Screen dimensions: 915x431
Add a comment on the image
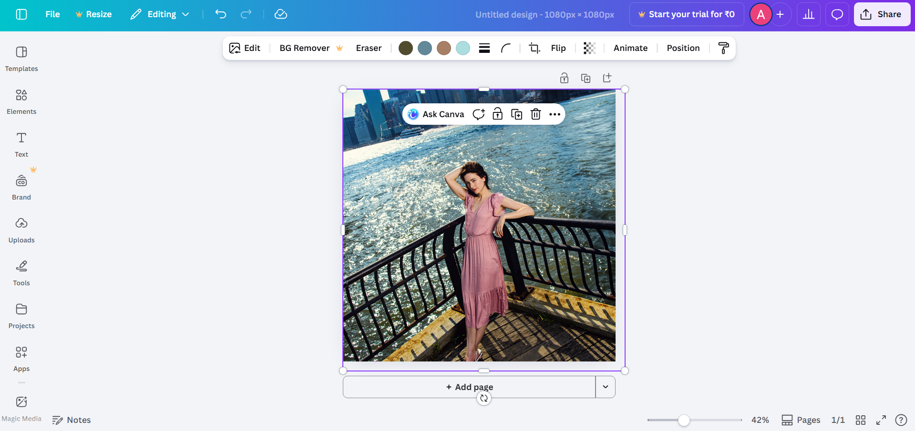coord(479,114)
